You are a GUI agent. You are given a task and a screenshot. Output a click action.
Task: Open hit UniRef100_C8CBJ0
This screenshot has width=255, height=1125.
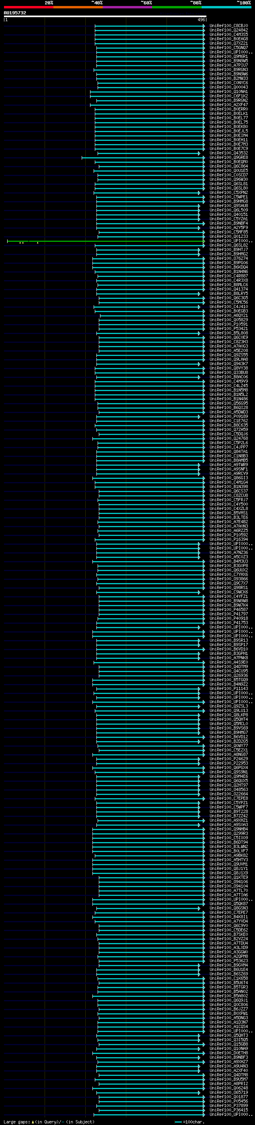[229, 26]
